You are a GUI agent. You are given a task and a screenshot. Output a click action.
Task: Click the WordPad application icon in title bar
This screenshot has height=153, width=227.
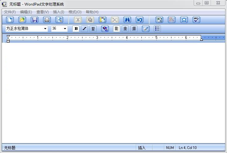[4, 4]
